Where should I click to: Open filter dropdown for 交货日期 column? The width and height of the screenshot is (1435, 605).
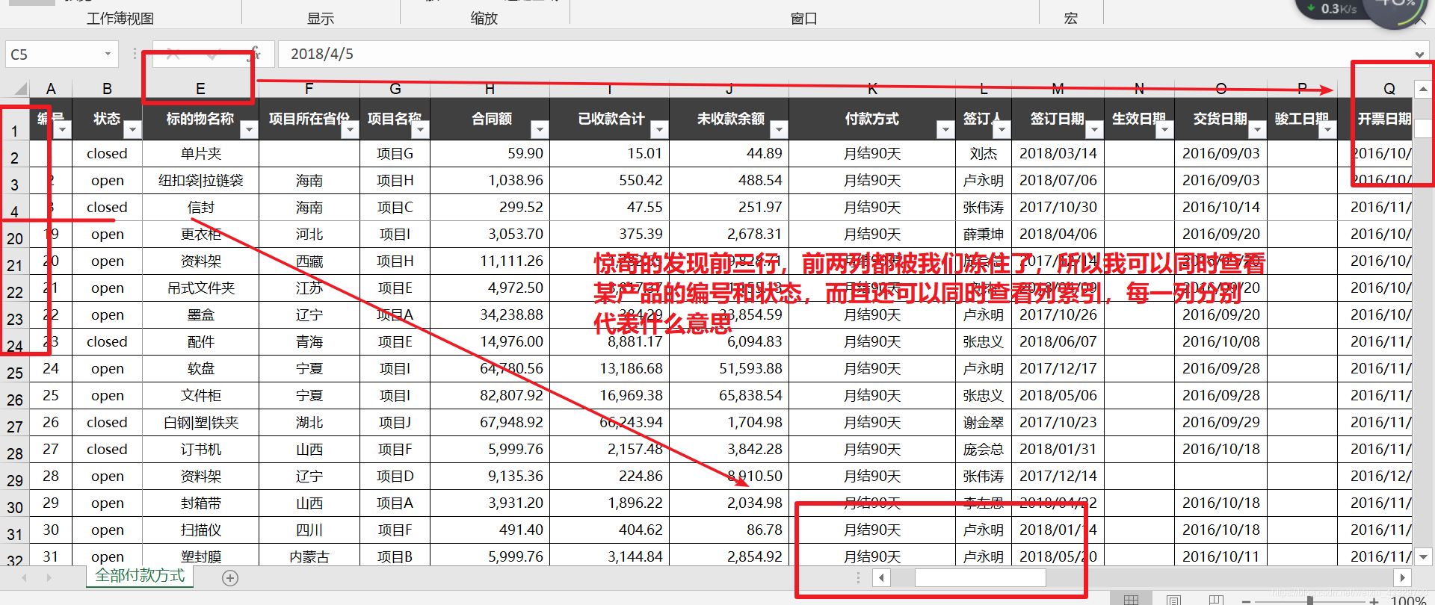pyautogui.click(x=1257, y=129)
